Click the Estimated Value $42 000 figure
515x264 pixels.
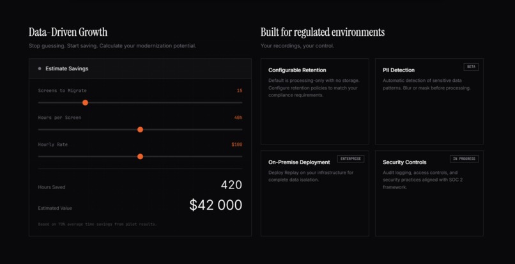(x=216, y=205)
